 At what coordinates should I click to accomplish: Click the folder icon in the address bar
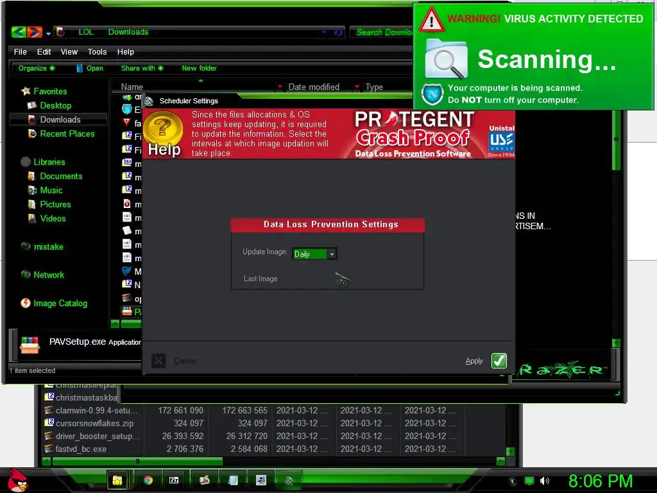click(60, 32)
